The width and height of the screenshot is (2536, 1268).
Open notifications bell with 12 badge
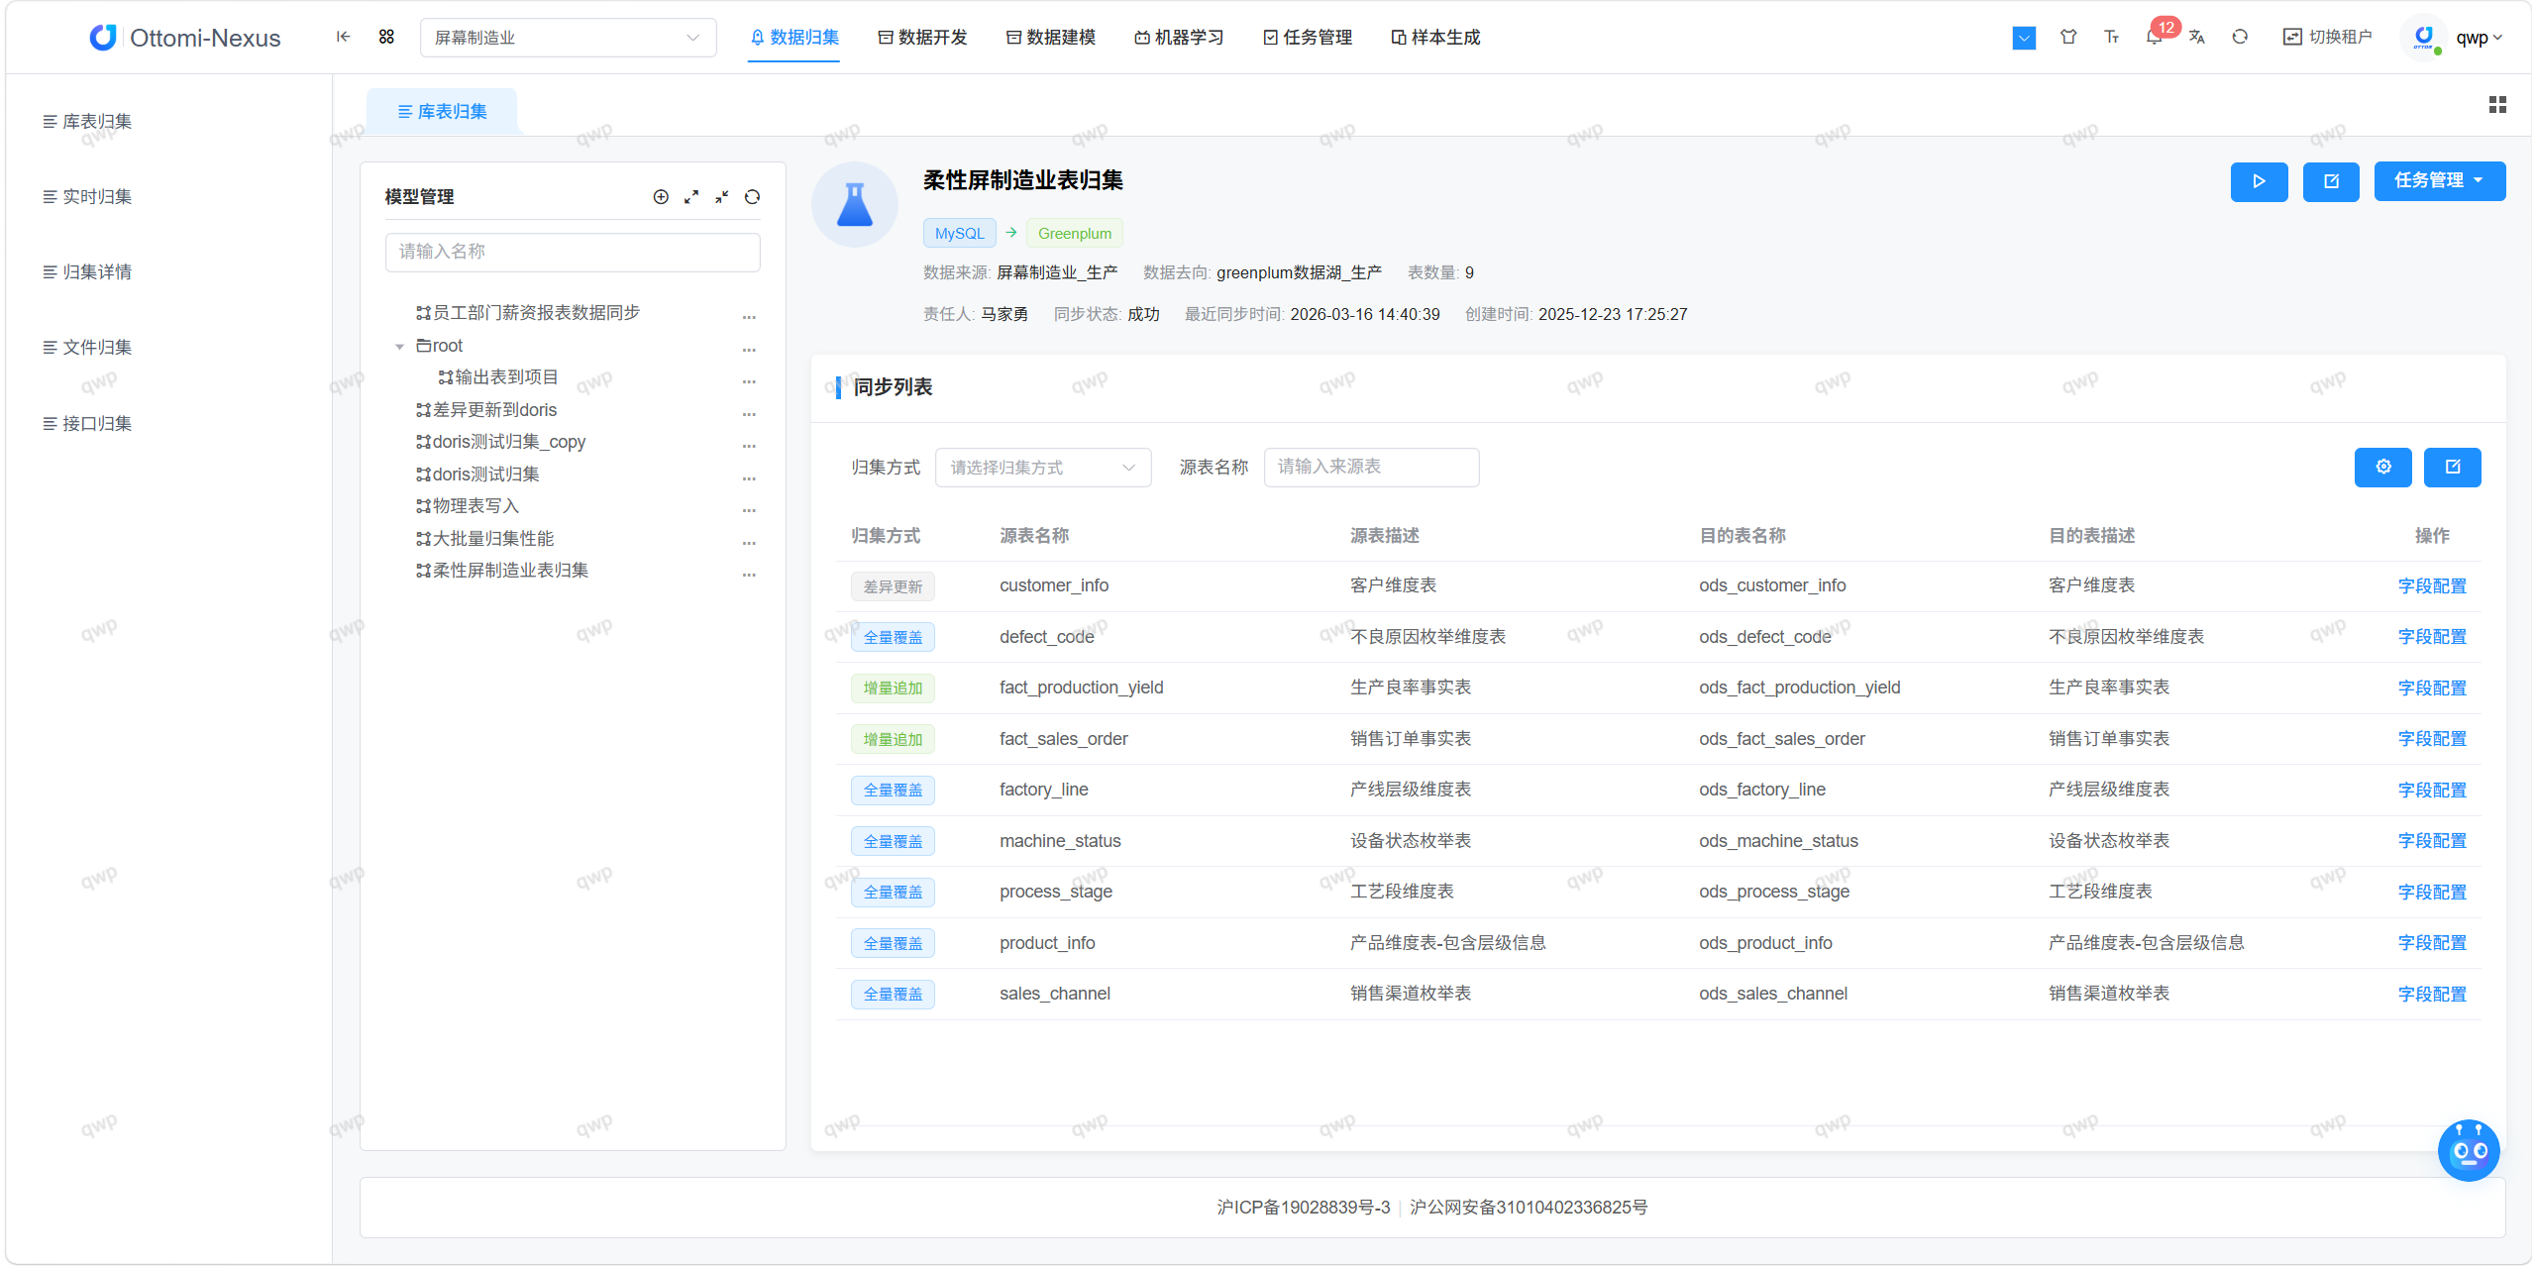(2155, 37)
